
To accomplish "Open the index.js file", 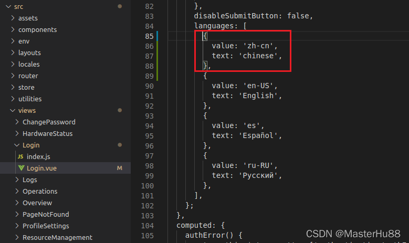I will click(38, 157).
